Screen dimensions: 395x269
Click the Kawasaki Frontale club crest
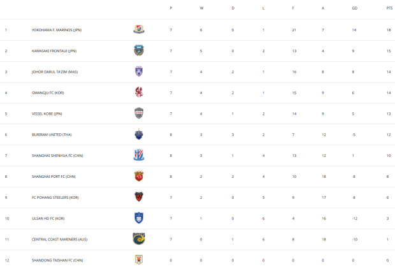(x=139, y=50)
